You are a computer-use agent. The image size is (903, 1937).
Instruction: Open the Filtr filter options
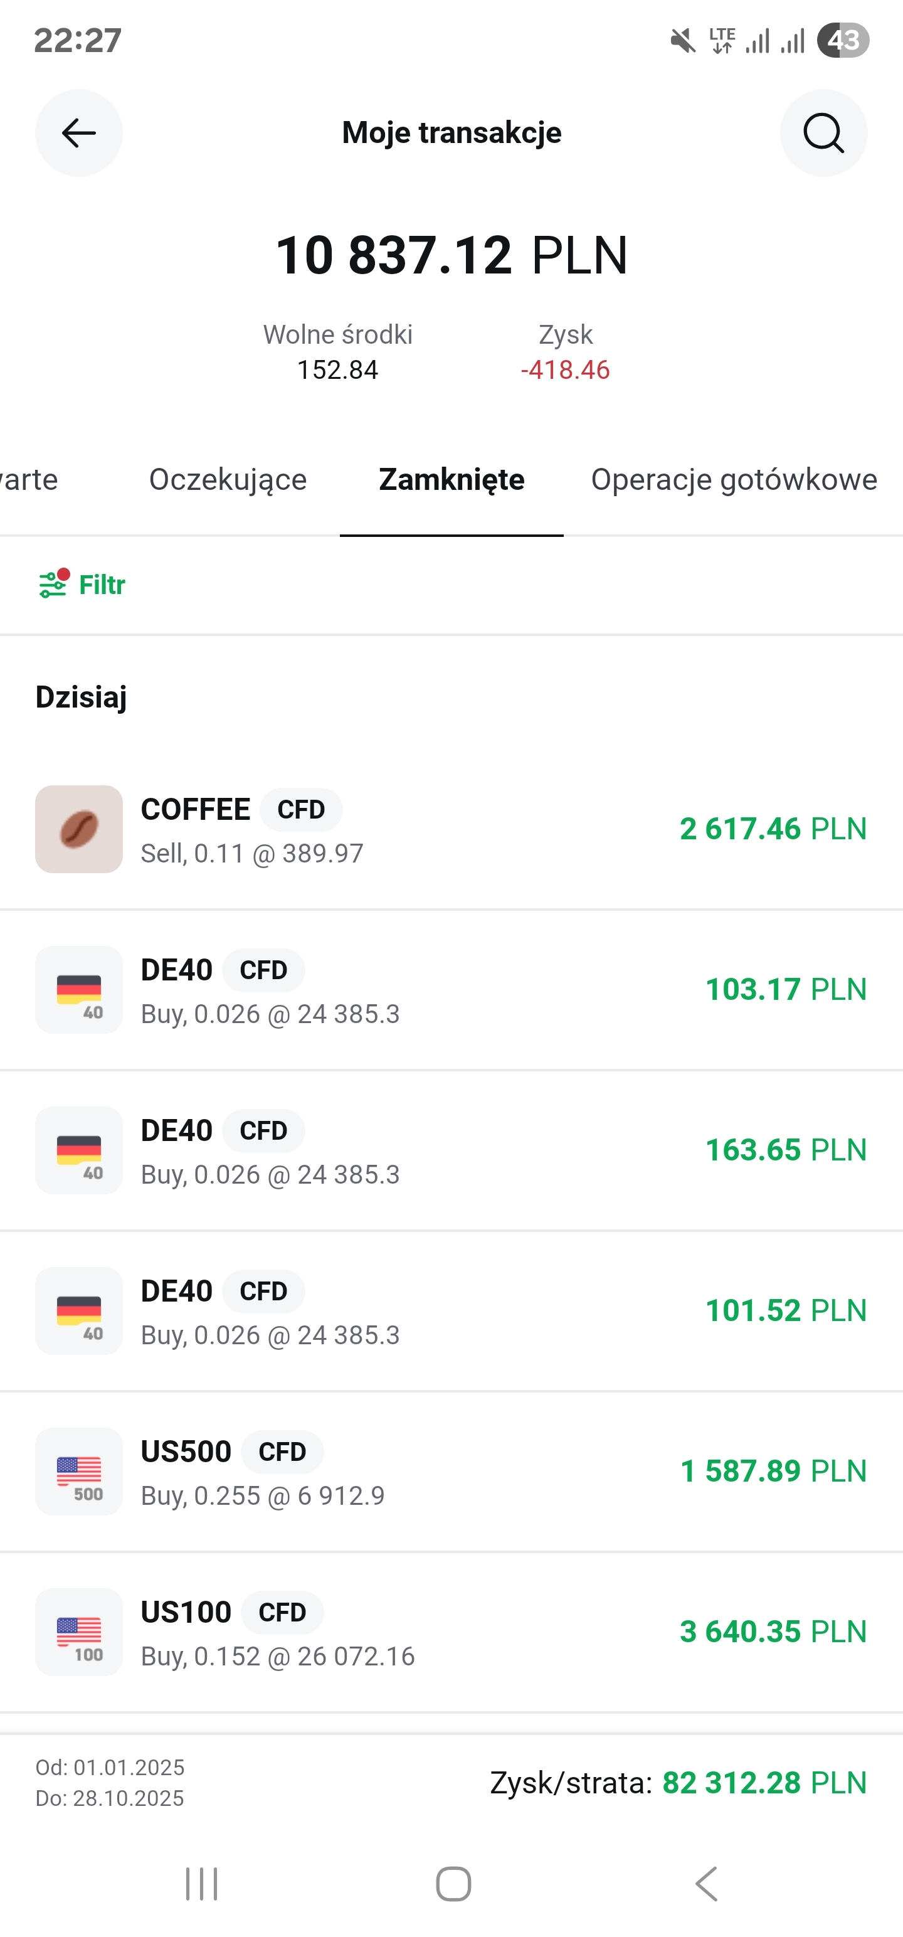pyautogui.click(x=102, y=584)
